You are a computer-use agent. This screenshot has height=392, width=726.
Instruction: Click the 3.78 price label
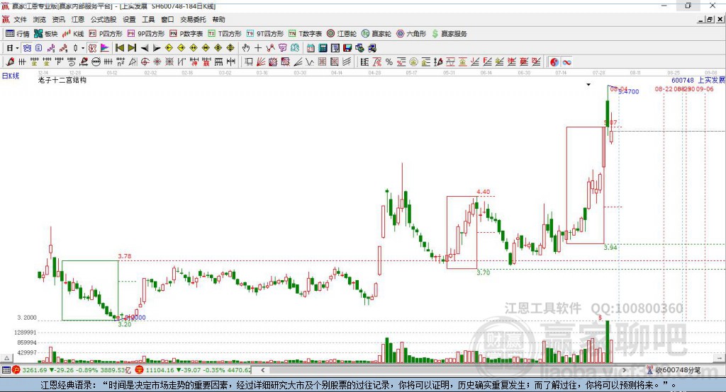125,256
